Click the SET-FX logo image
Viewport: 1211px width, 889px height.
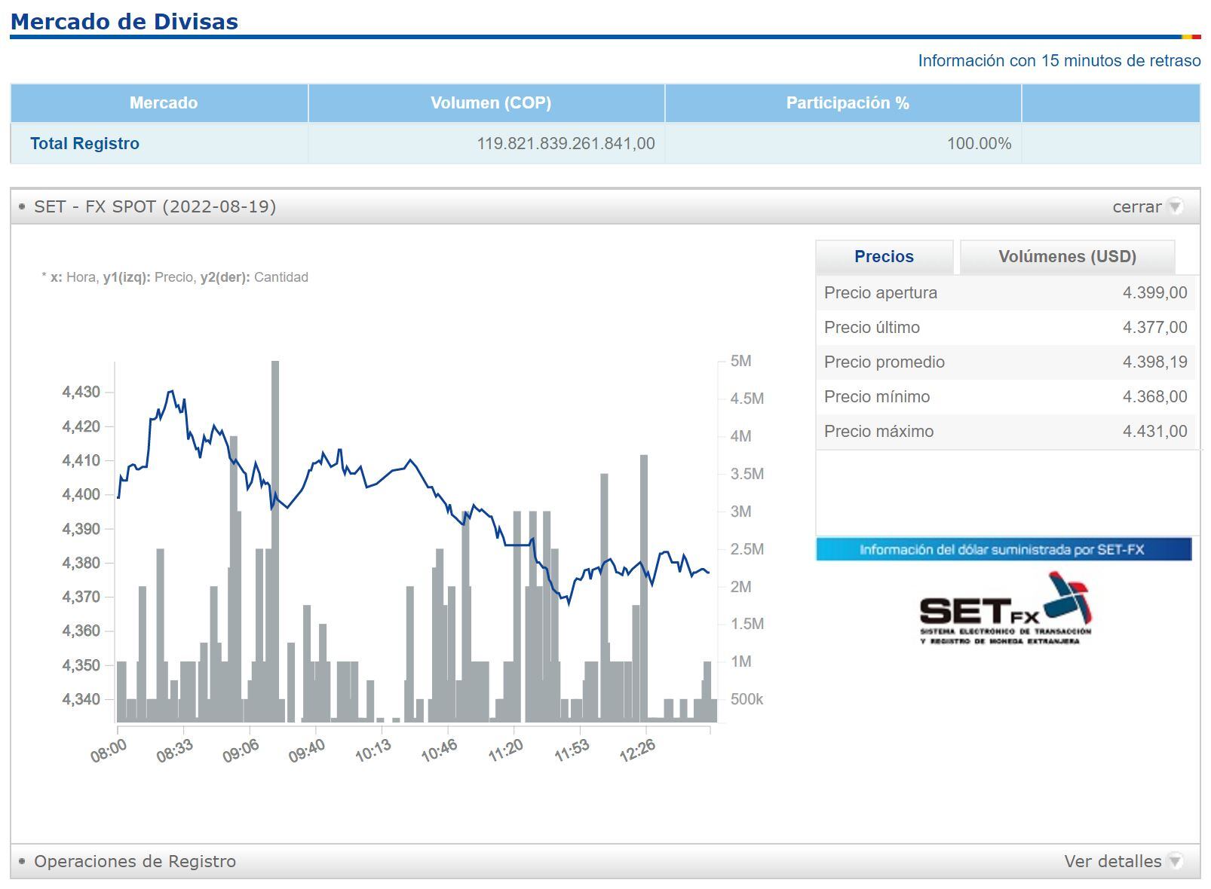1005,609
